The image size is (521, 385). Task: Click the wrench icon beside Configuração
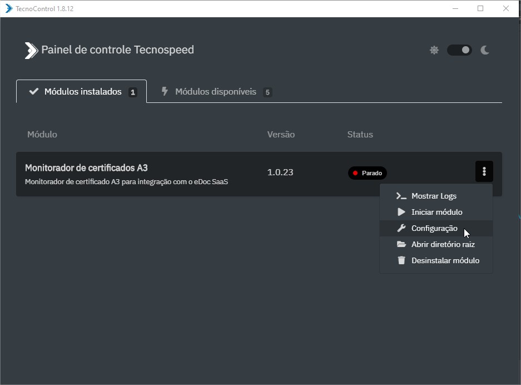point(401,228)
